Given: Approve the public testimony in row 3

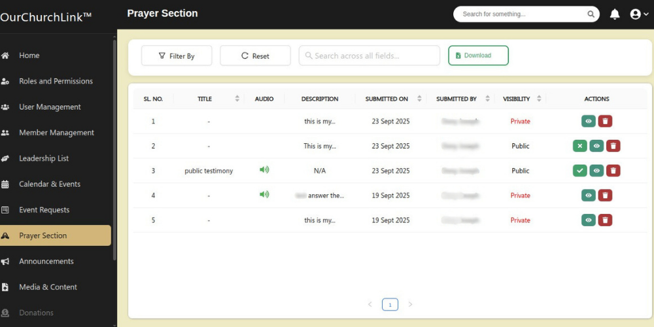Looking at the screenshot, I should pyautogui.click(x=579, y=171).
